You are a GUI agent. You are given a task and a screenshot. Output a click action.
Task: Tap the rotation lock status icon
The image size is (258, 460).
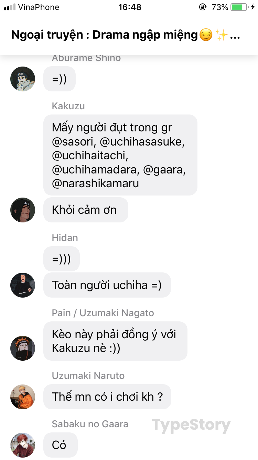[x=203, y=7]
